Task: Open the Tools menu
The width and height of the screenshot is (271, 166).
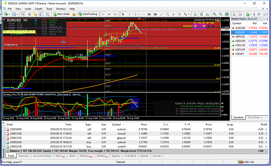Action: point(49,9)
